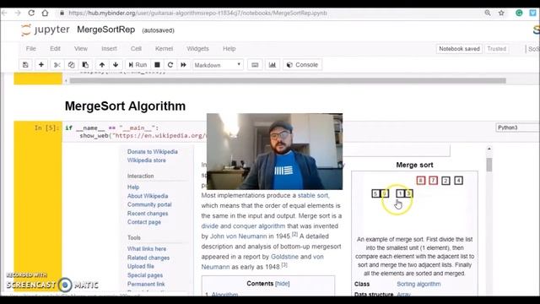Insert a cell below with plus icon
This screenshot has height=304, width=540.
pos(41,65)
